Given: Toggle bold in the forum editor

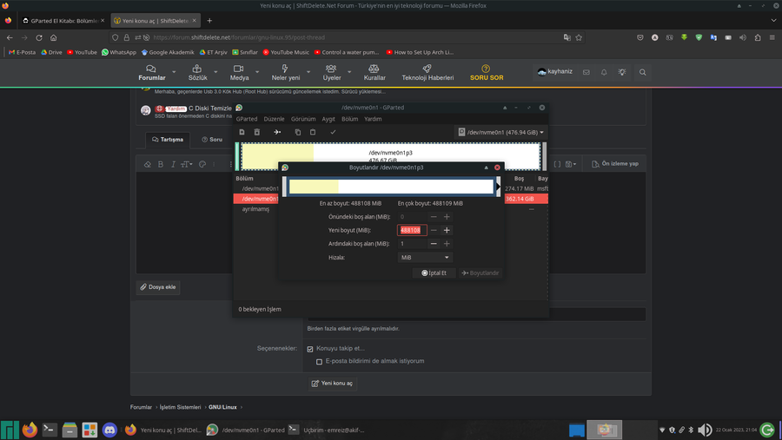Looking at the screenshot, I should point(161,164).
